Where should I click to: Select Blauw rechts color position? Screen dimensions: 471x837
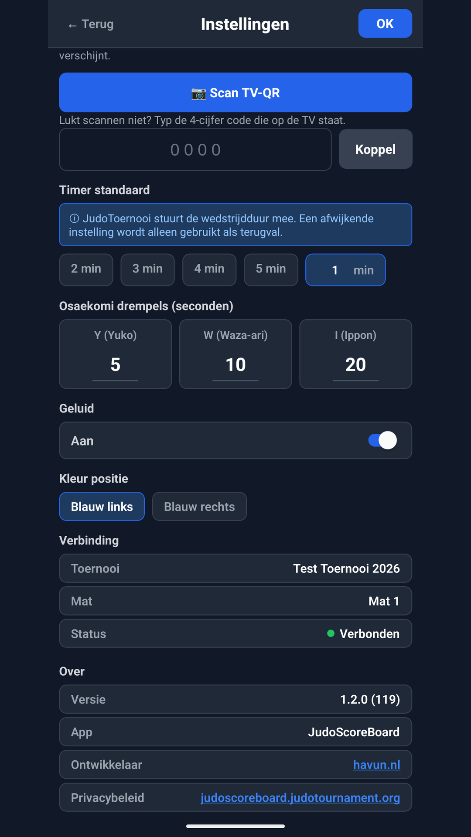pyautogui.click(x=199, y=507)
